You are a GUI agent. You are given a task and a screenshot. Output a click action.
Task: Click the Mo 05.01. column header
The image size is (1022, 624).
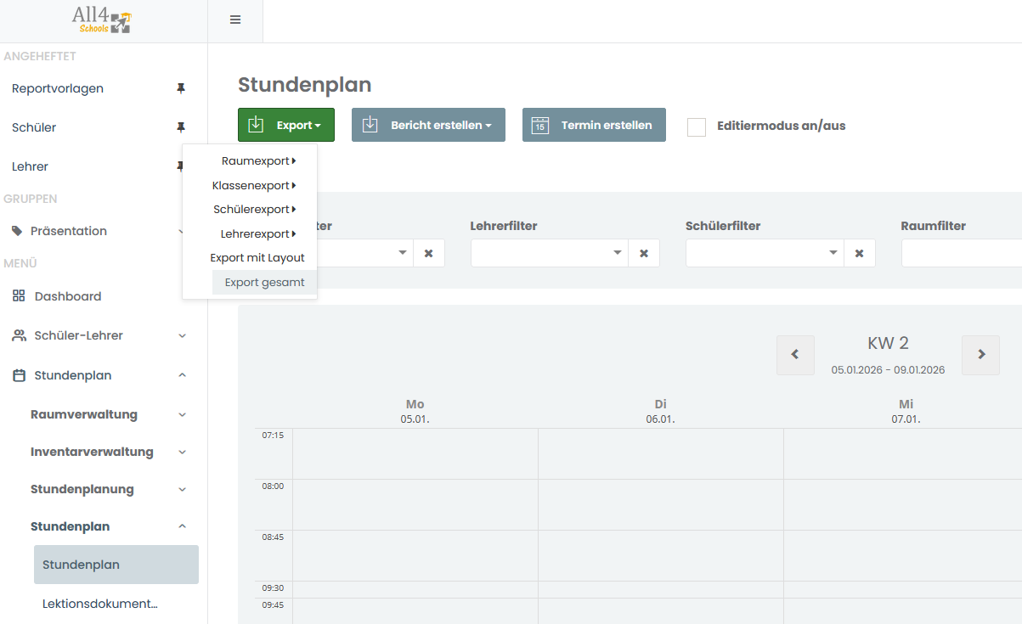pos(415,411)
